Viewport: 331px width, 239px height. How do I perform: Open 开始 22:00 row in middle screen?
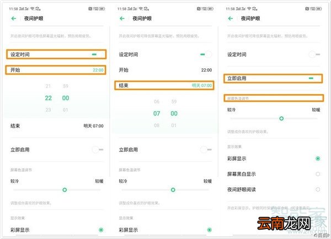pos(165,70)
